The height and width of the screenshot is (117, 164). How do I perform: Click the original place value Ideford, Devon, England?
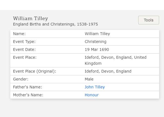coord(108,71)
